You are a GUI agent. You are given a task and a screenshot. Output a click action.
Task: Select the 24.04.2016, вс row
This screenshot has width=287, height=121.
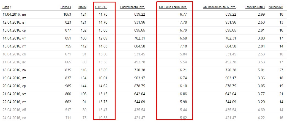point(144,118)
